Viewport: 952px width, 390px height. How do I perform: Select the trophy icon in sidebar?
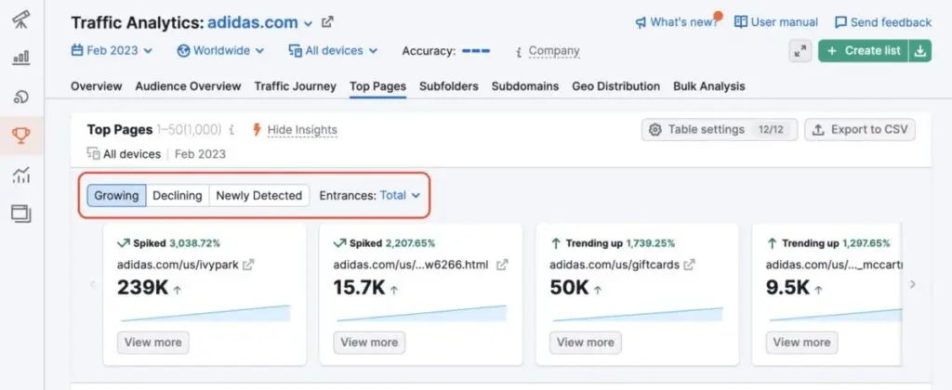tap(20, 136)
